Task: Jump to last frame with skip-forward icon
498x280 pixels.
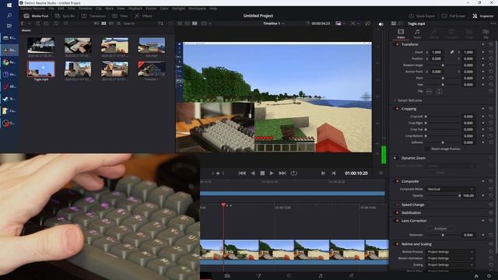Action: (x=282, y=173)
